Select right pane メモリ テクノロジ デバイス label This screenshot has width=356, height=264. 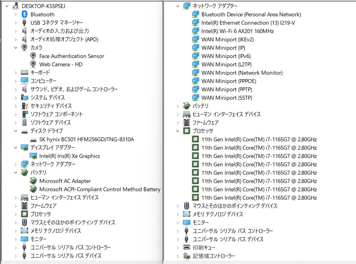(x=218, y=214)
